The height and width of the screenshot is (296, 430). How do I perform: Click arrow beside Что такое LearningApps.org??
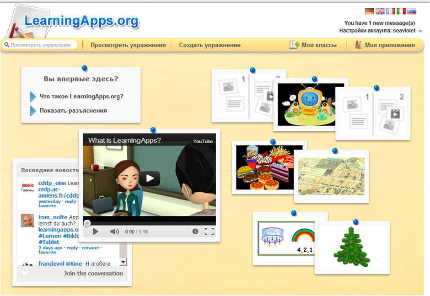click(32, 97)
